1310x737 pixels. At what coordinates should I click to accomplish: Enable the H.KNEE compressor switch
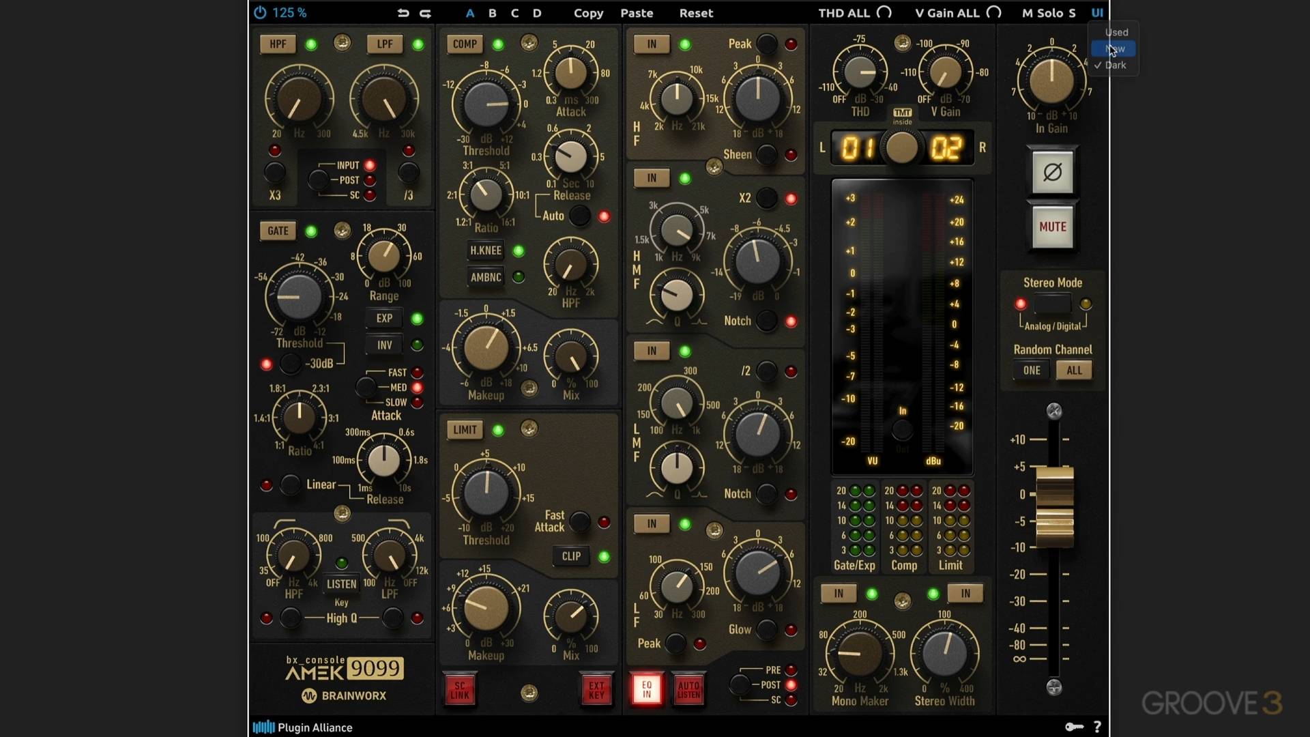pyautogui.click(x=486, y=250)
